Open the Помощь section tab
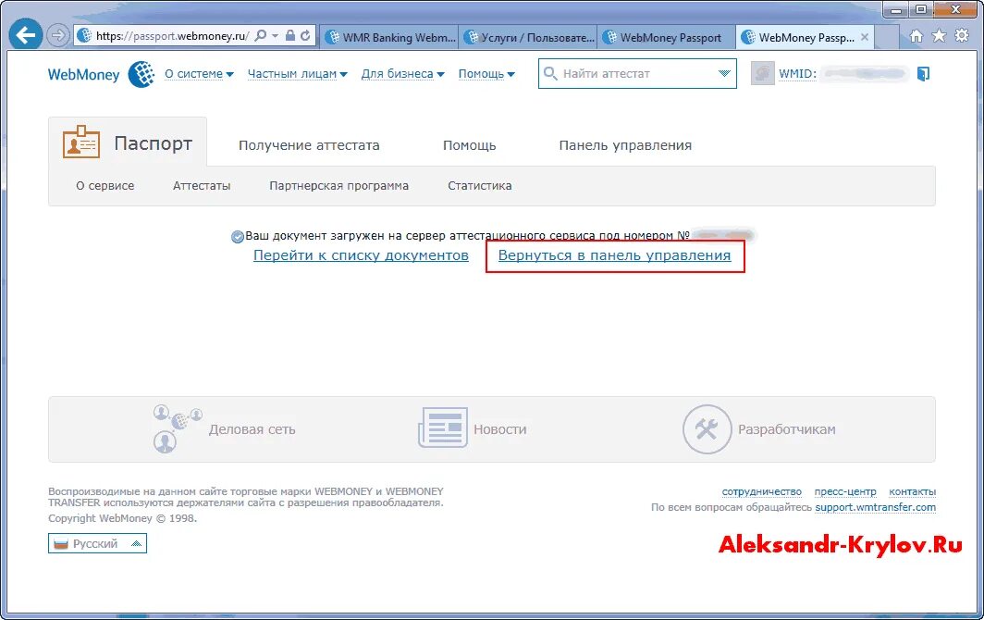The height and width of the screenshot is (620, 984). [x=470, y=145]
